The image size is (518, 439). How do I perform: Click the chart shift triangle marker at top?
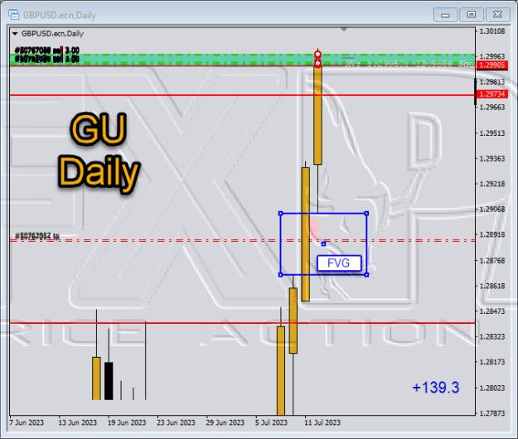[344, 29]
